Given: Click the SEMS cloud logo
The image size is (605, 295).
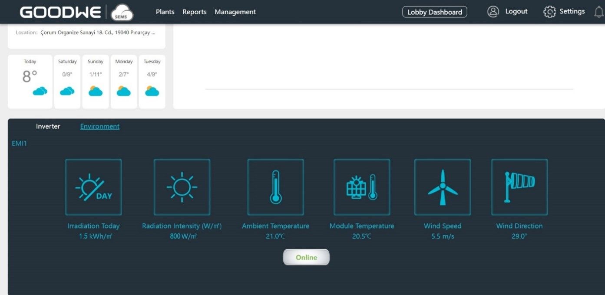Looking at the screenshot, I should 122,13.
